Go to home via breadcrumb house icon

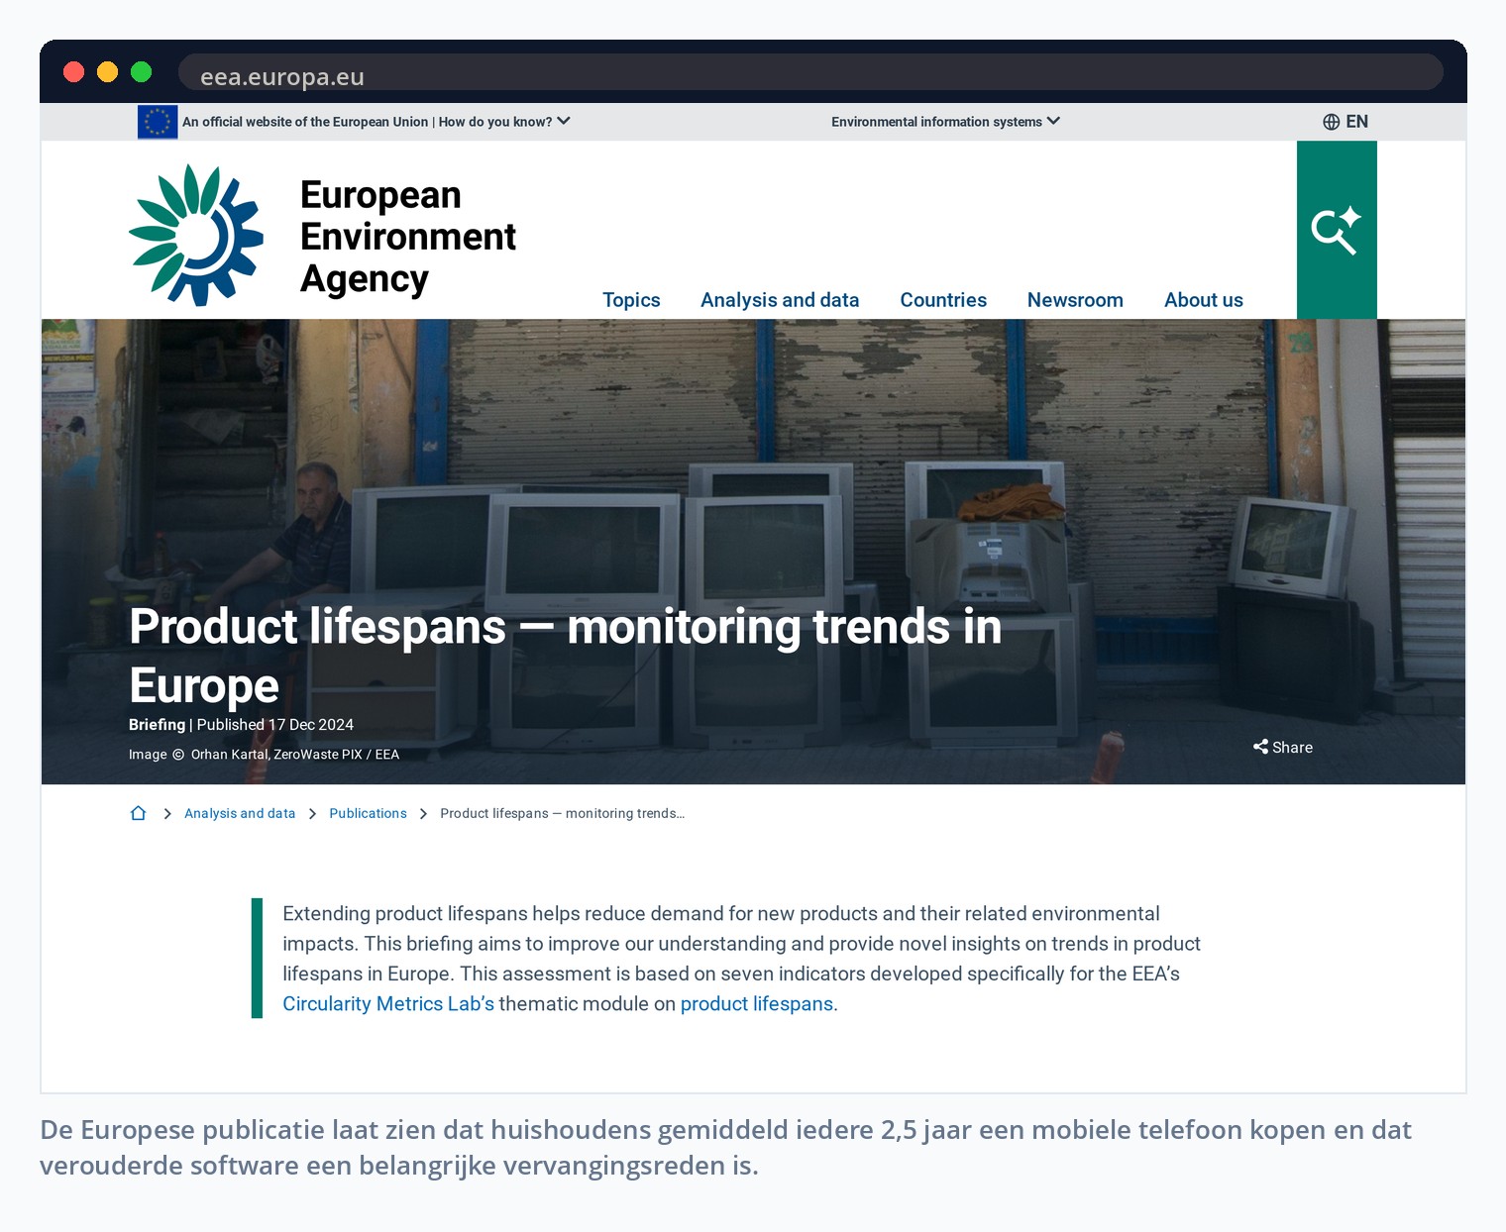pyautogui.click(x=138, y=813)
